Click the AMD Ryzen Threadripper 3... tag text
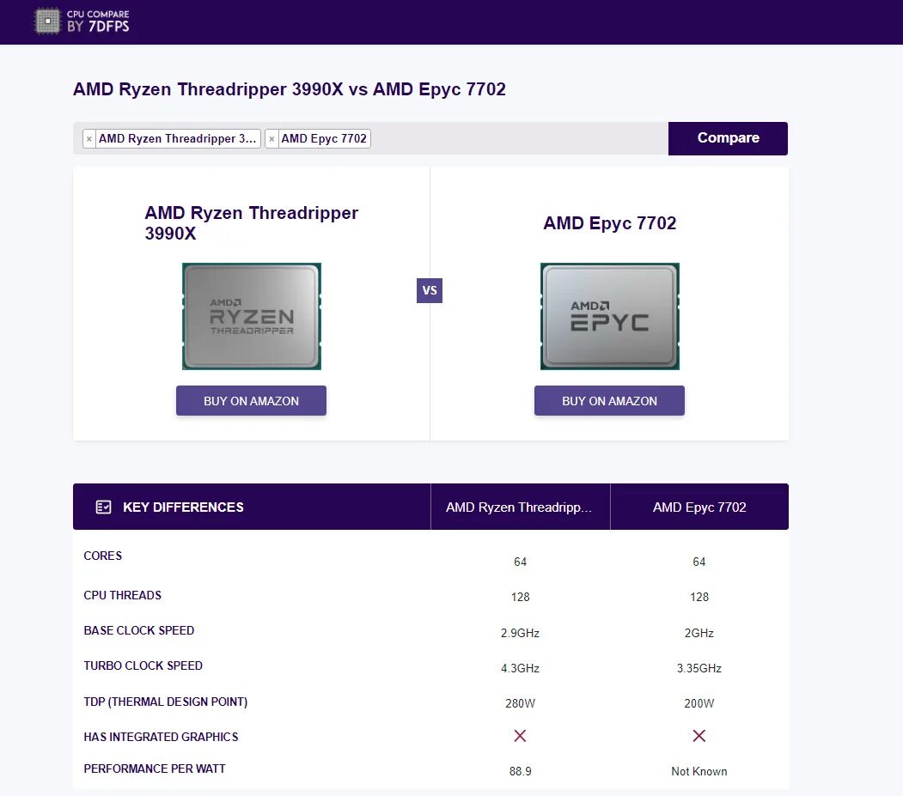 click(x=177, y=139)
